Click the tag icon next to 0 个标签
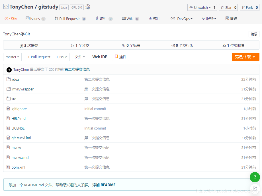 124,46
